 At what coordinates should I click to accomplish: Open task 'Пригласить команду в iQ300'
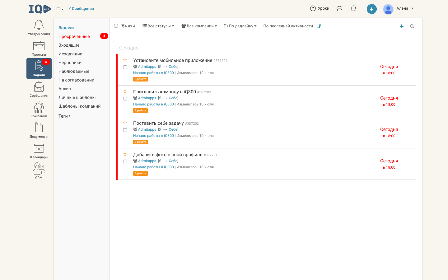(165, 92)
